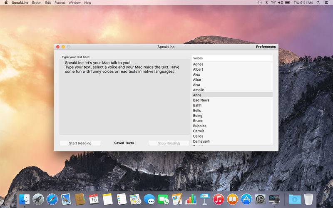Click the battery status icon

click(288, 2)
